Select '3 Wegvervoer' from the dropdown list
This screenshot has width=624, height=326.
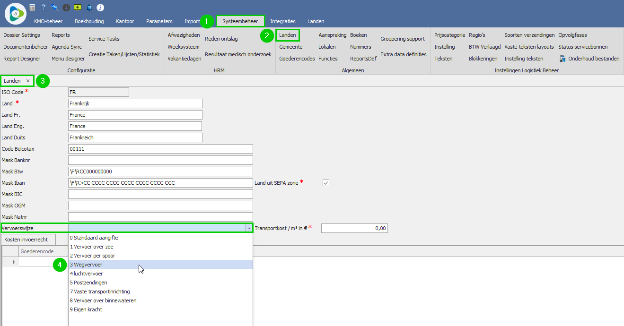pos(86,265)
